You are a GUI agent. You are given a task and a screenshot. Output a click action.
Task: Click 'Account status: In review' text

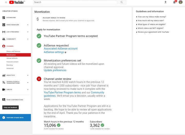pyautogui.click(x=54, y=18)
